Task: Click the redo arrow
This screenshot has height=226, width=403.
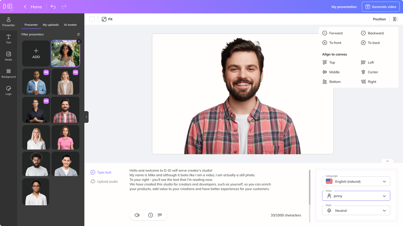Action: click(x=64, y=7)
